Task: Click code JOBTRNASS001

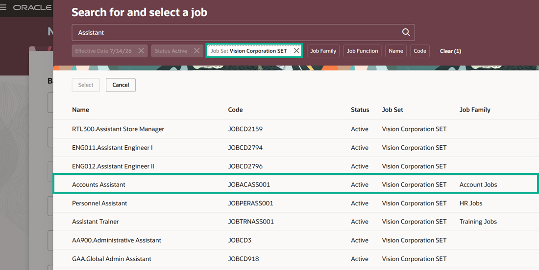Action: (x=251, y=222)
